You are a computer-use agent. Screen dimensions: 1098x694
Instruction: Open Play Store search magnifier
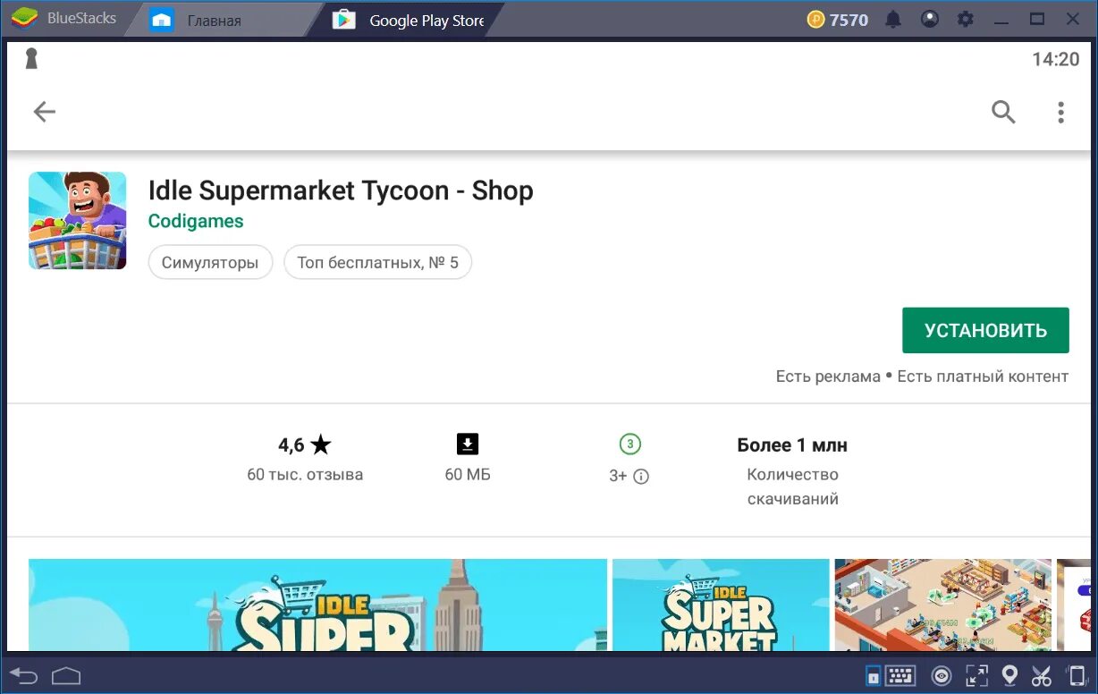(1003, 112)
